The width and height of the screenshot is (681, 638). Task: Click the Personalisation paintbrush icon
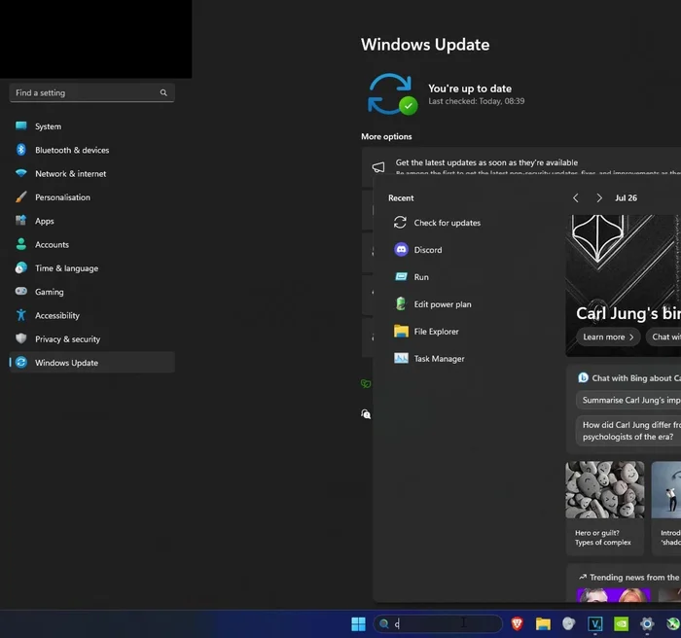20,196
